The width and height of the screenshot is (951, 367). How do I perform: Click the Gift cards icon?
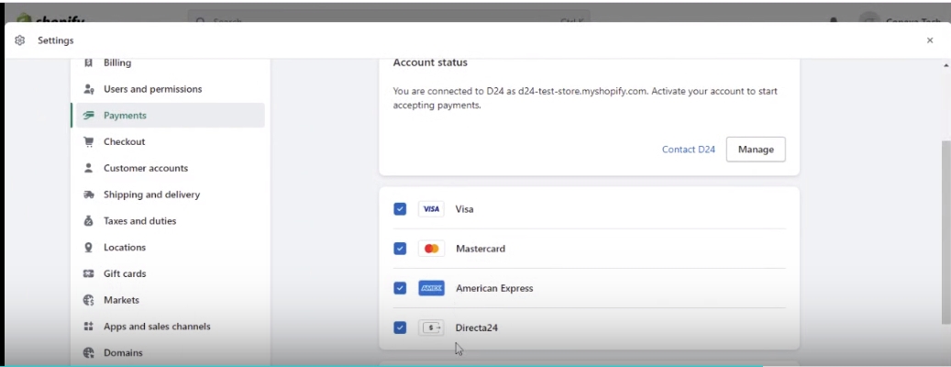[x=89, y=274]
